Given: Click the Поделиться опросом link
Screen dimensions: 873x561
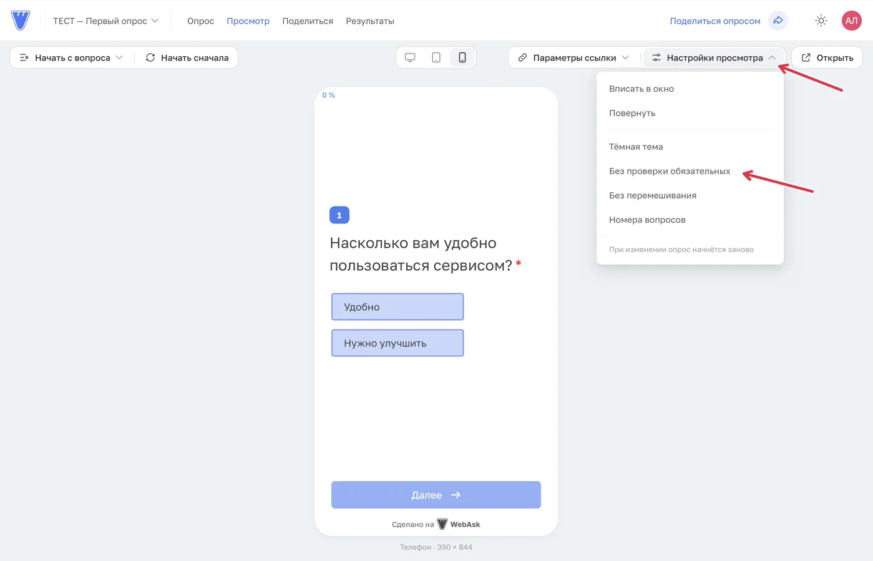Looking at the screenshot, I should pos(715,21).
